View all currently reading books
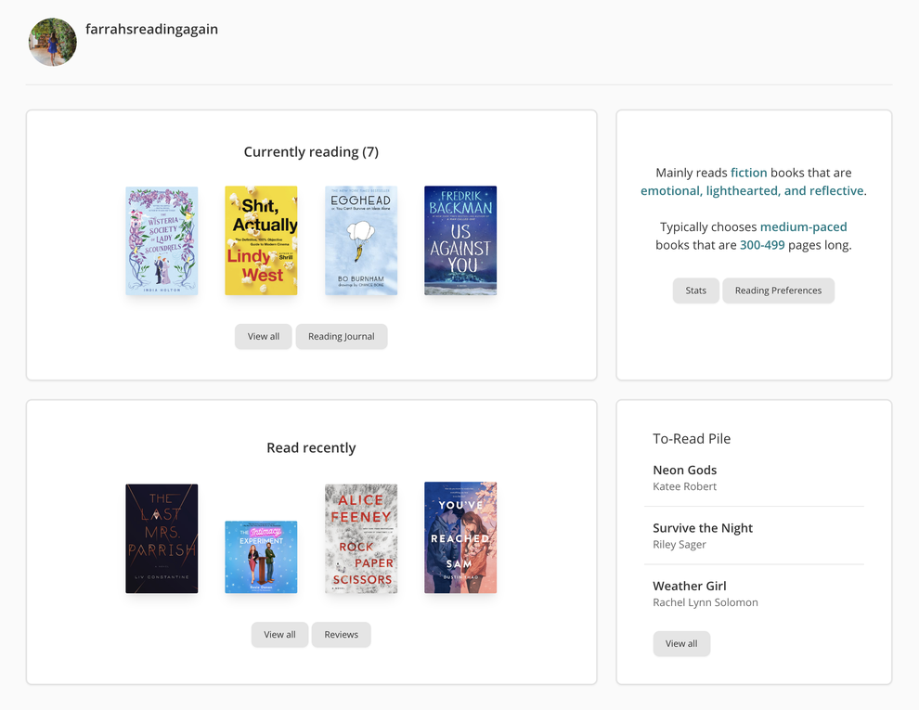 pos(263,336)
